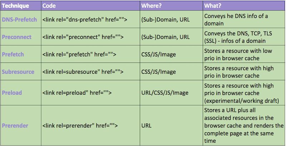Click the description about rendering the complete page
Image resolution: width=286 pixels, height=146 pixels.
coord(245,126)
